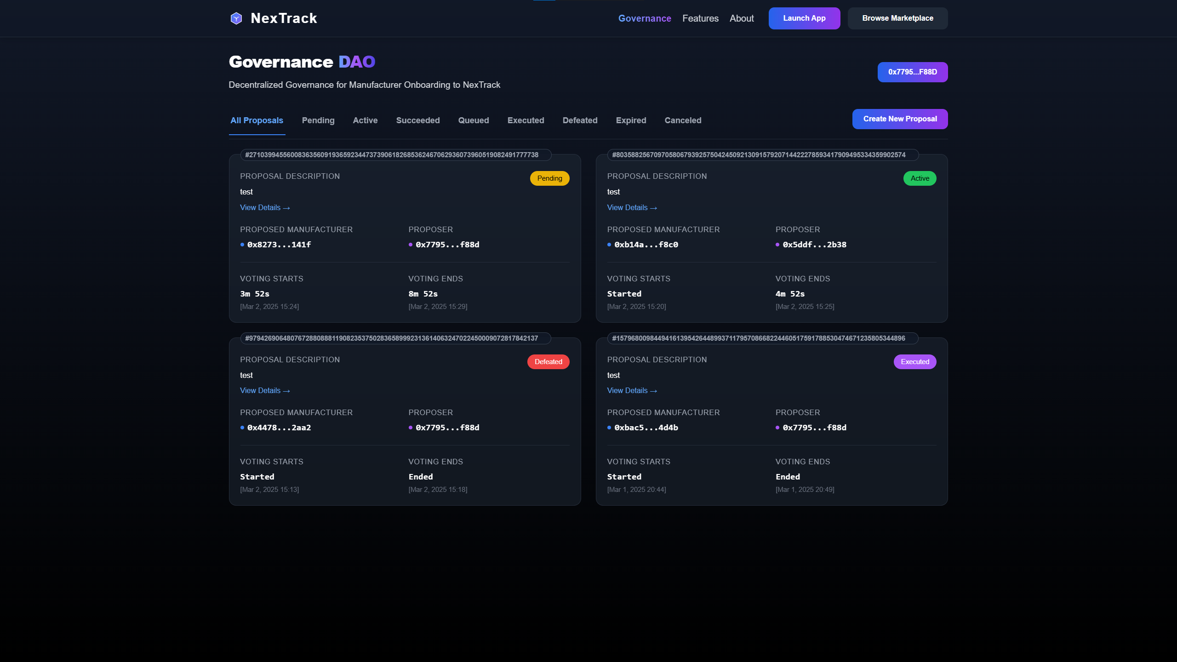Click the connected wallet 0x7795...F88D button
The height and width of the screenshot is (662, 1177).
tap(912, 72)
